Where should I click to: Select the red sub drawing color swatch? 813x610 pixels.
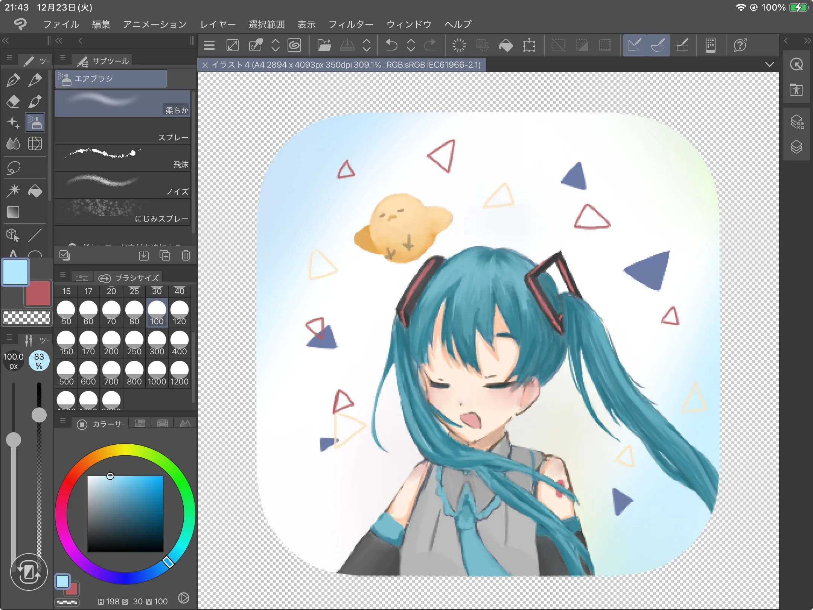[38, 293]
